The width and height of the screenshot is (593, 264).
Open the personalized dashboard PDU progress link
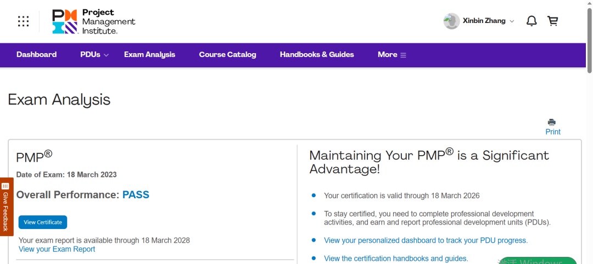426,240
